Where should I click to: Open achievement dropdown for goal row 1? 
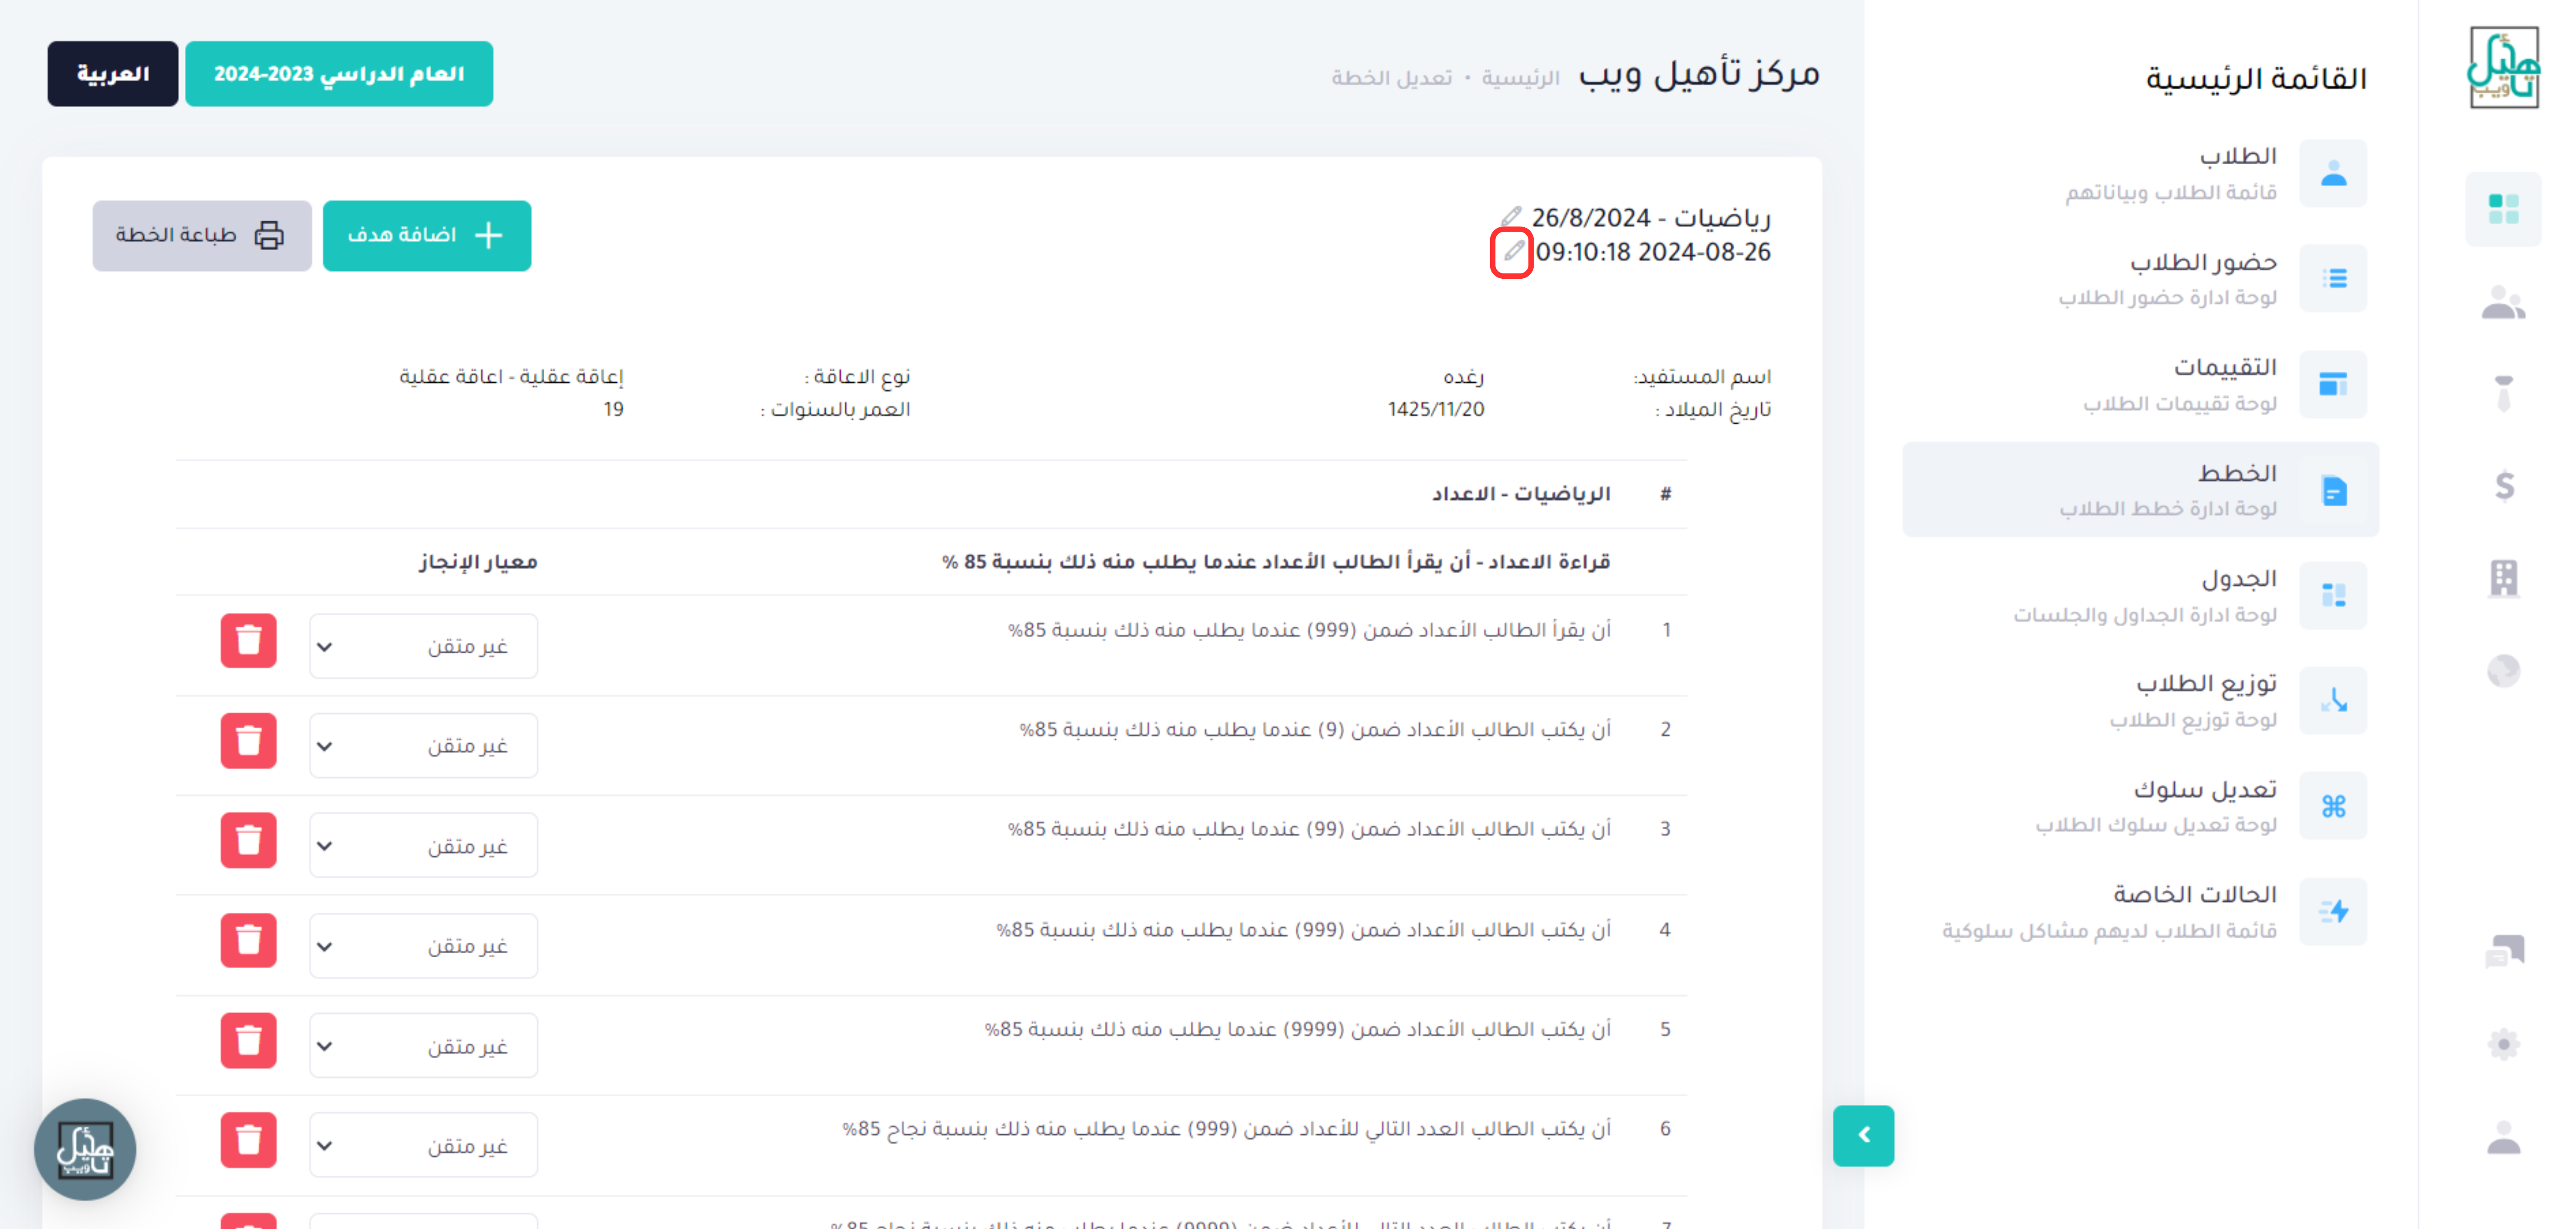423,646
